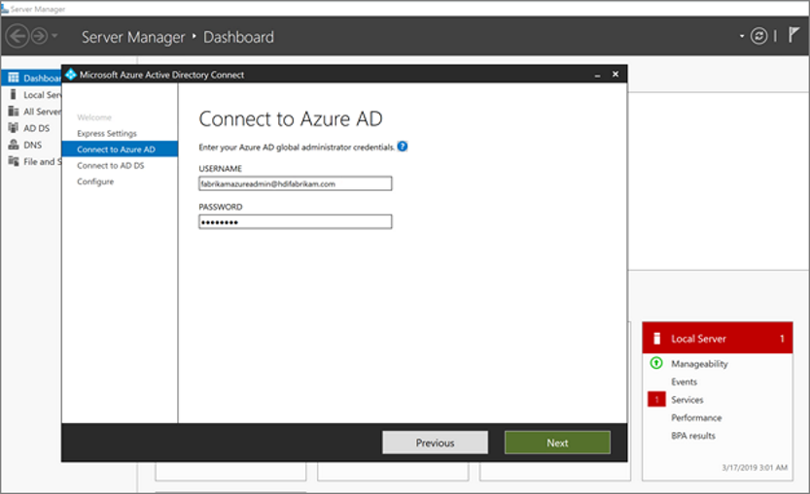The image size is (810, 494).
Task: Refresh the Server Manager dashboard
Action: tap(758, 36)
